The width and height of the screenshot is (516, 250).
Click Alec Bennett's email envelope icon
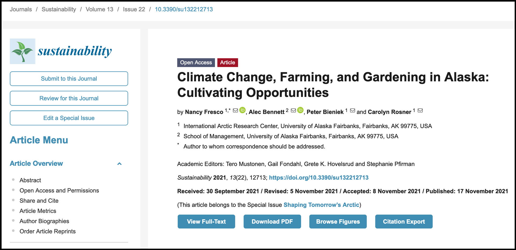tap(293, 110)
